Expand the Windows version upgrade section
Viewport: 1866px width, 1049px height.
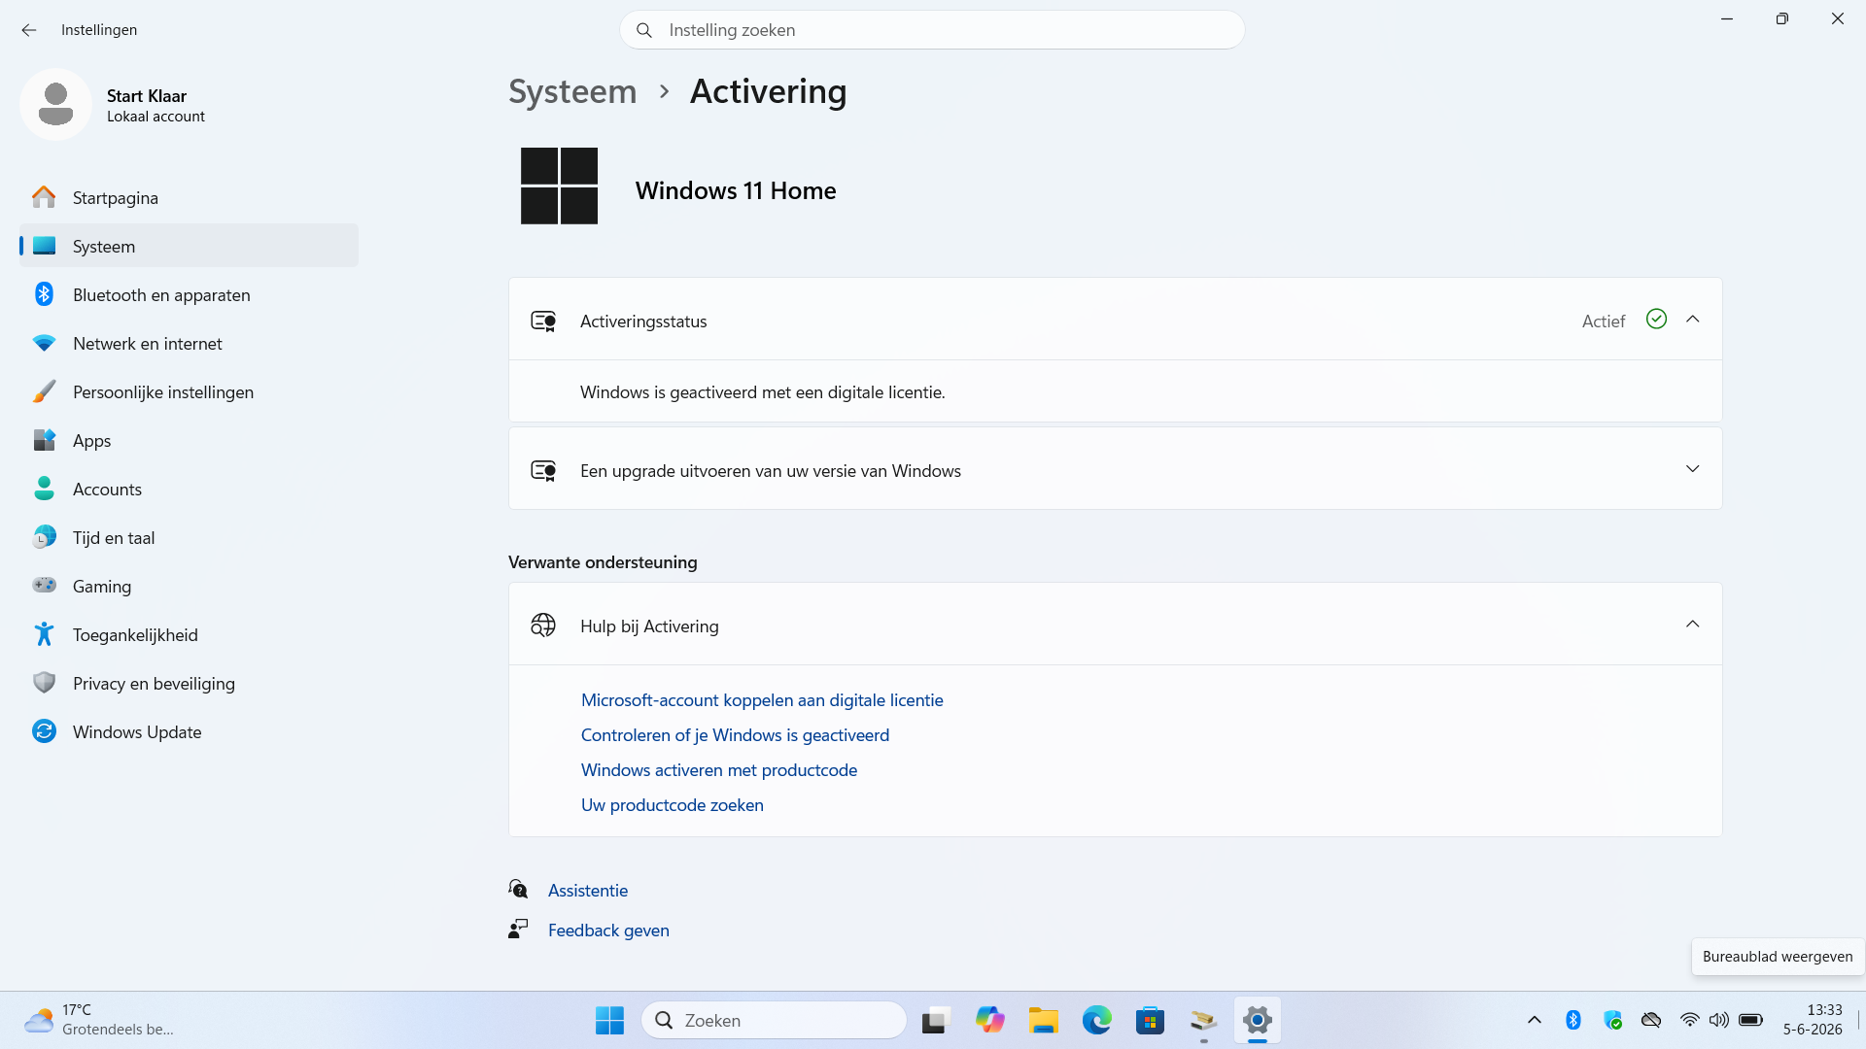click(x=1692, y=468)
